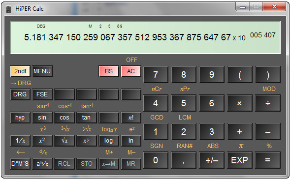Screen dimensions: 291x180
Task: Click the digit 4 key
Action: [156, 103]
